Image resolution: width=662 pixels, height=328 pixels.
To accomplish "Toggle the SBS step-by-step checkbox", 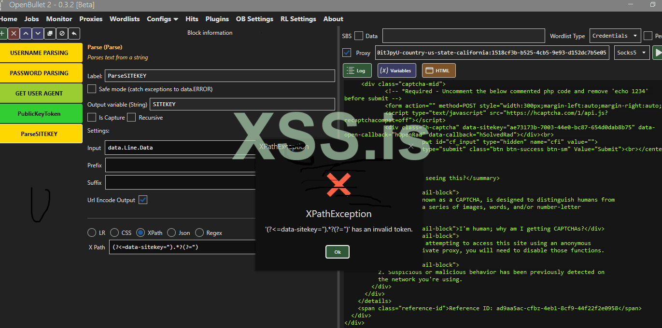I will pos(359,36).
